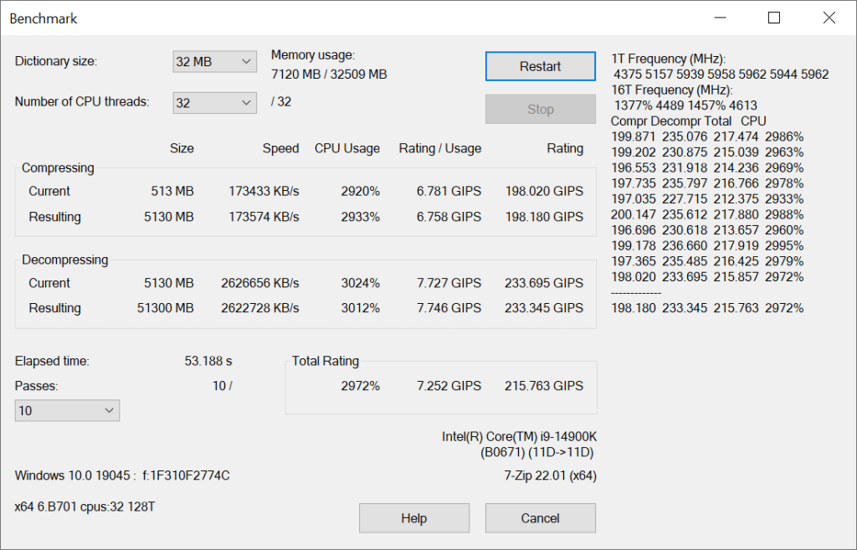Click the Compressing Current speed 173433 KB/s
Screen dimensions: 857x550
264,192
